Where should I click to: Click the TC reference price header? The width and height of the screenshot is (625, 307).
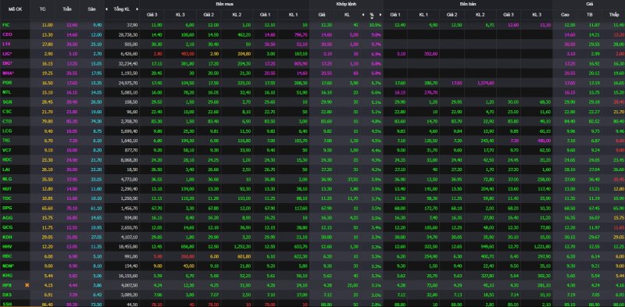point(43,9)
